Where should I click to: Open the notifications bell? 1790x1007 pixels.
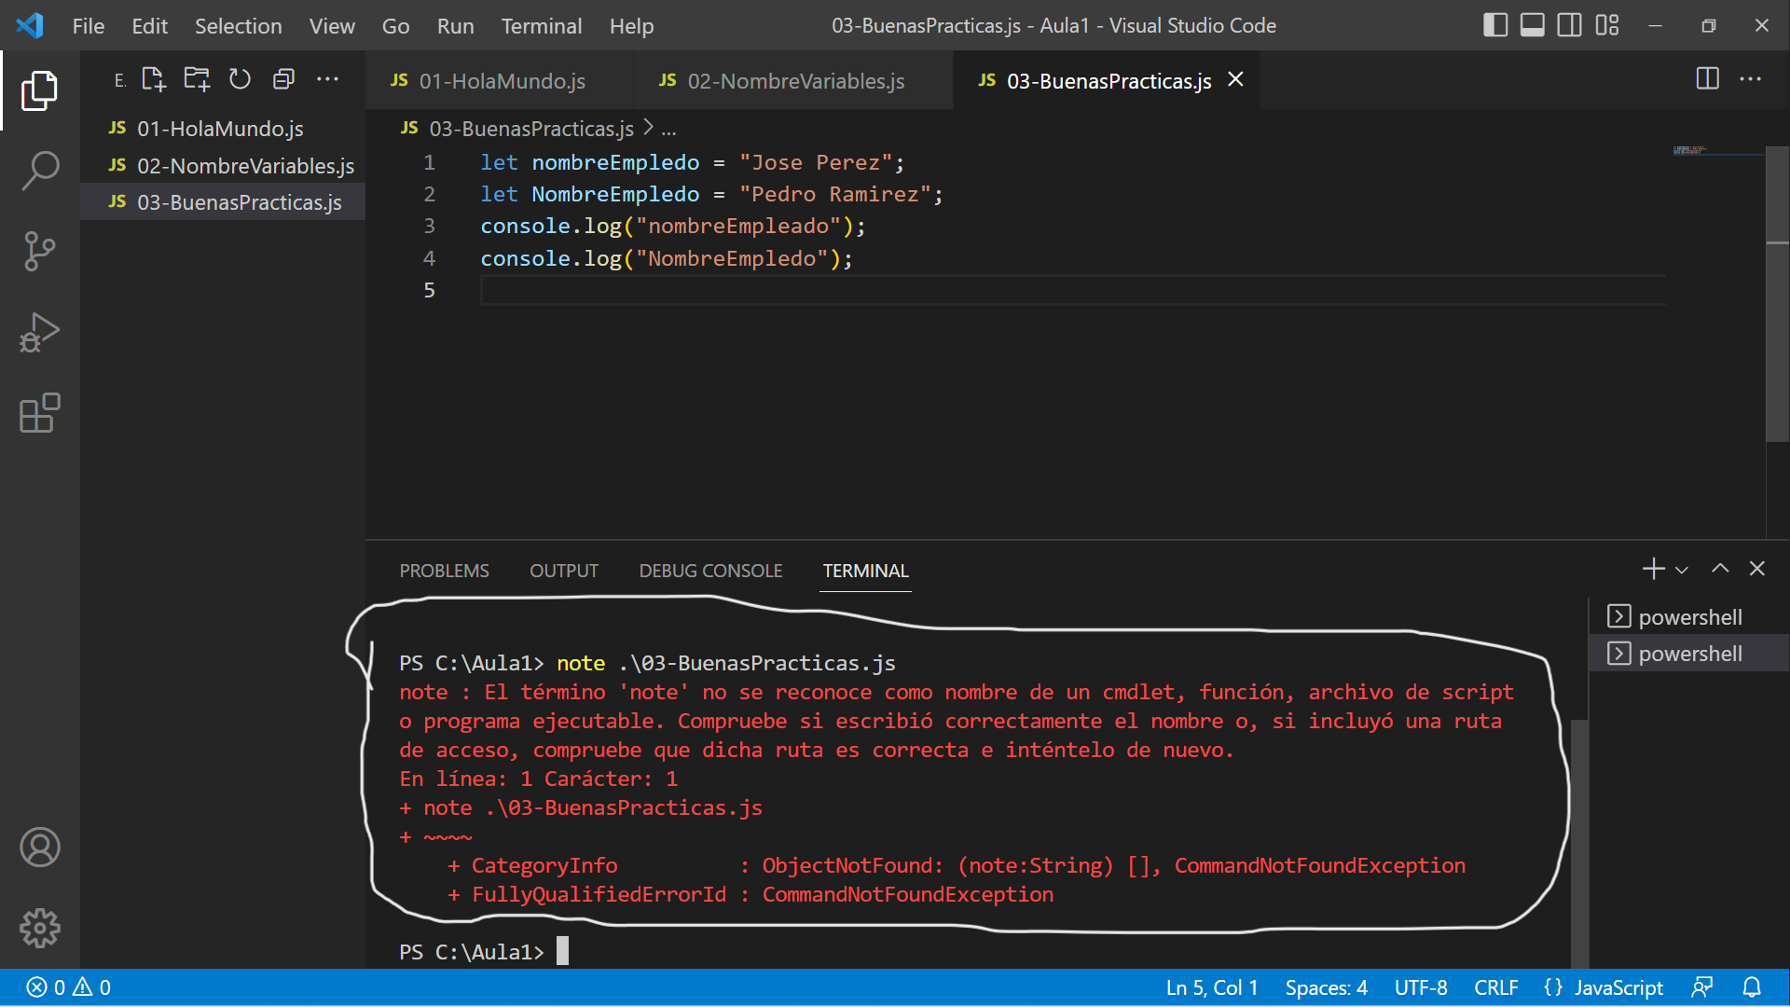(1752, 987)
